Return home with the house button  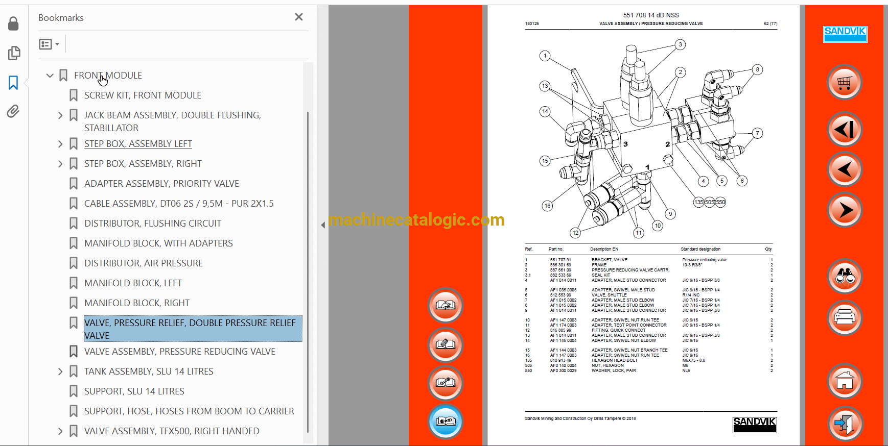tap(845, 381)
